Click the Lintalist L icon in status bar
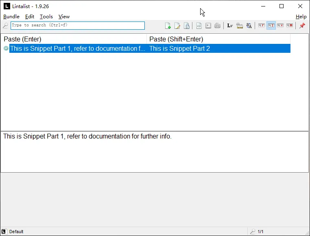The width and height of the screenshot is (310, 236). [4, 232]
